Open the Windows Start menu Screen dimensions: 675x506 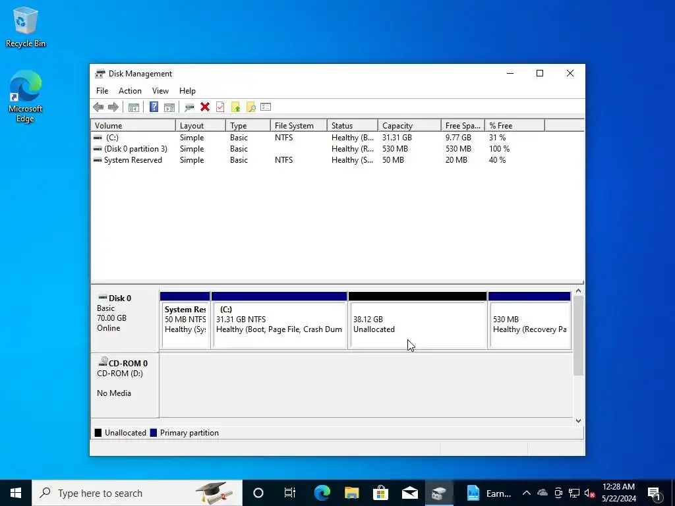point(16,493)
